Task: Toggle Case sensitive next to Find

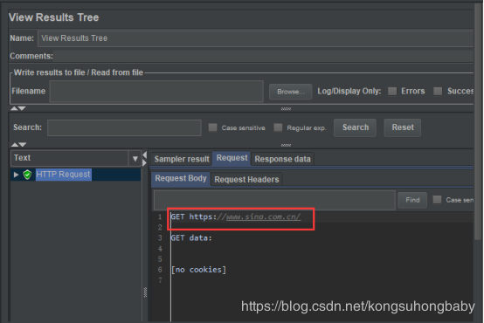Action: [x=437, y=200]
